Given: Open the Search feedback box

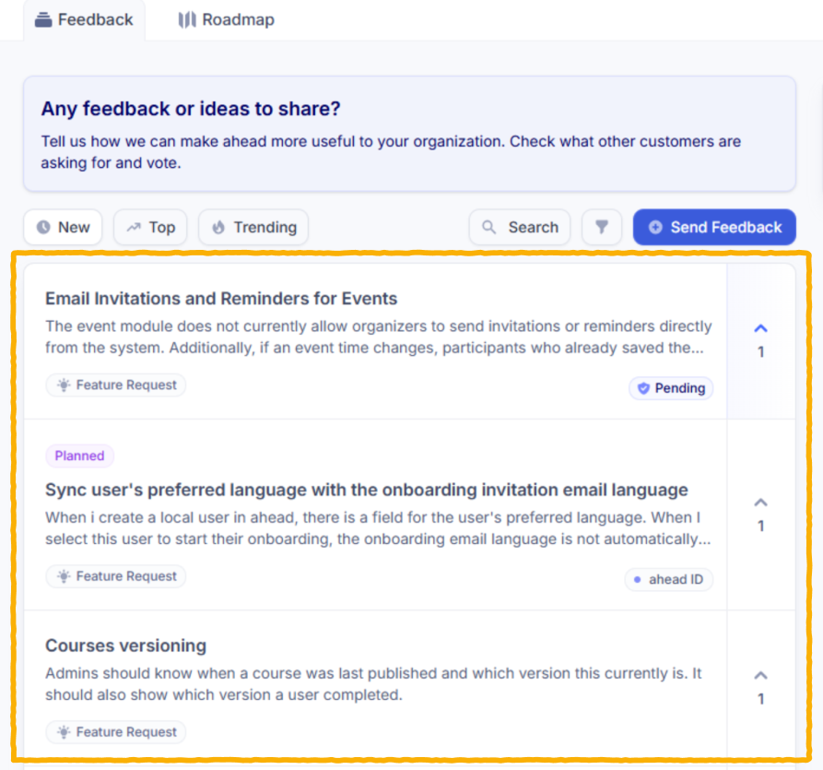Looking at the screenshot, I should [520, 227].
